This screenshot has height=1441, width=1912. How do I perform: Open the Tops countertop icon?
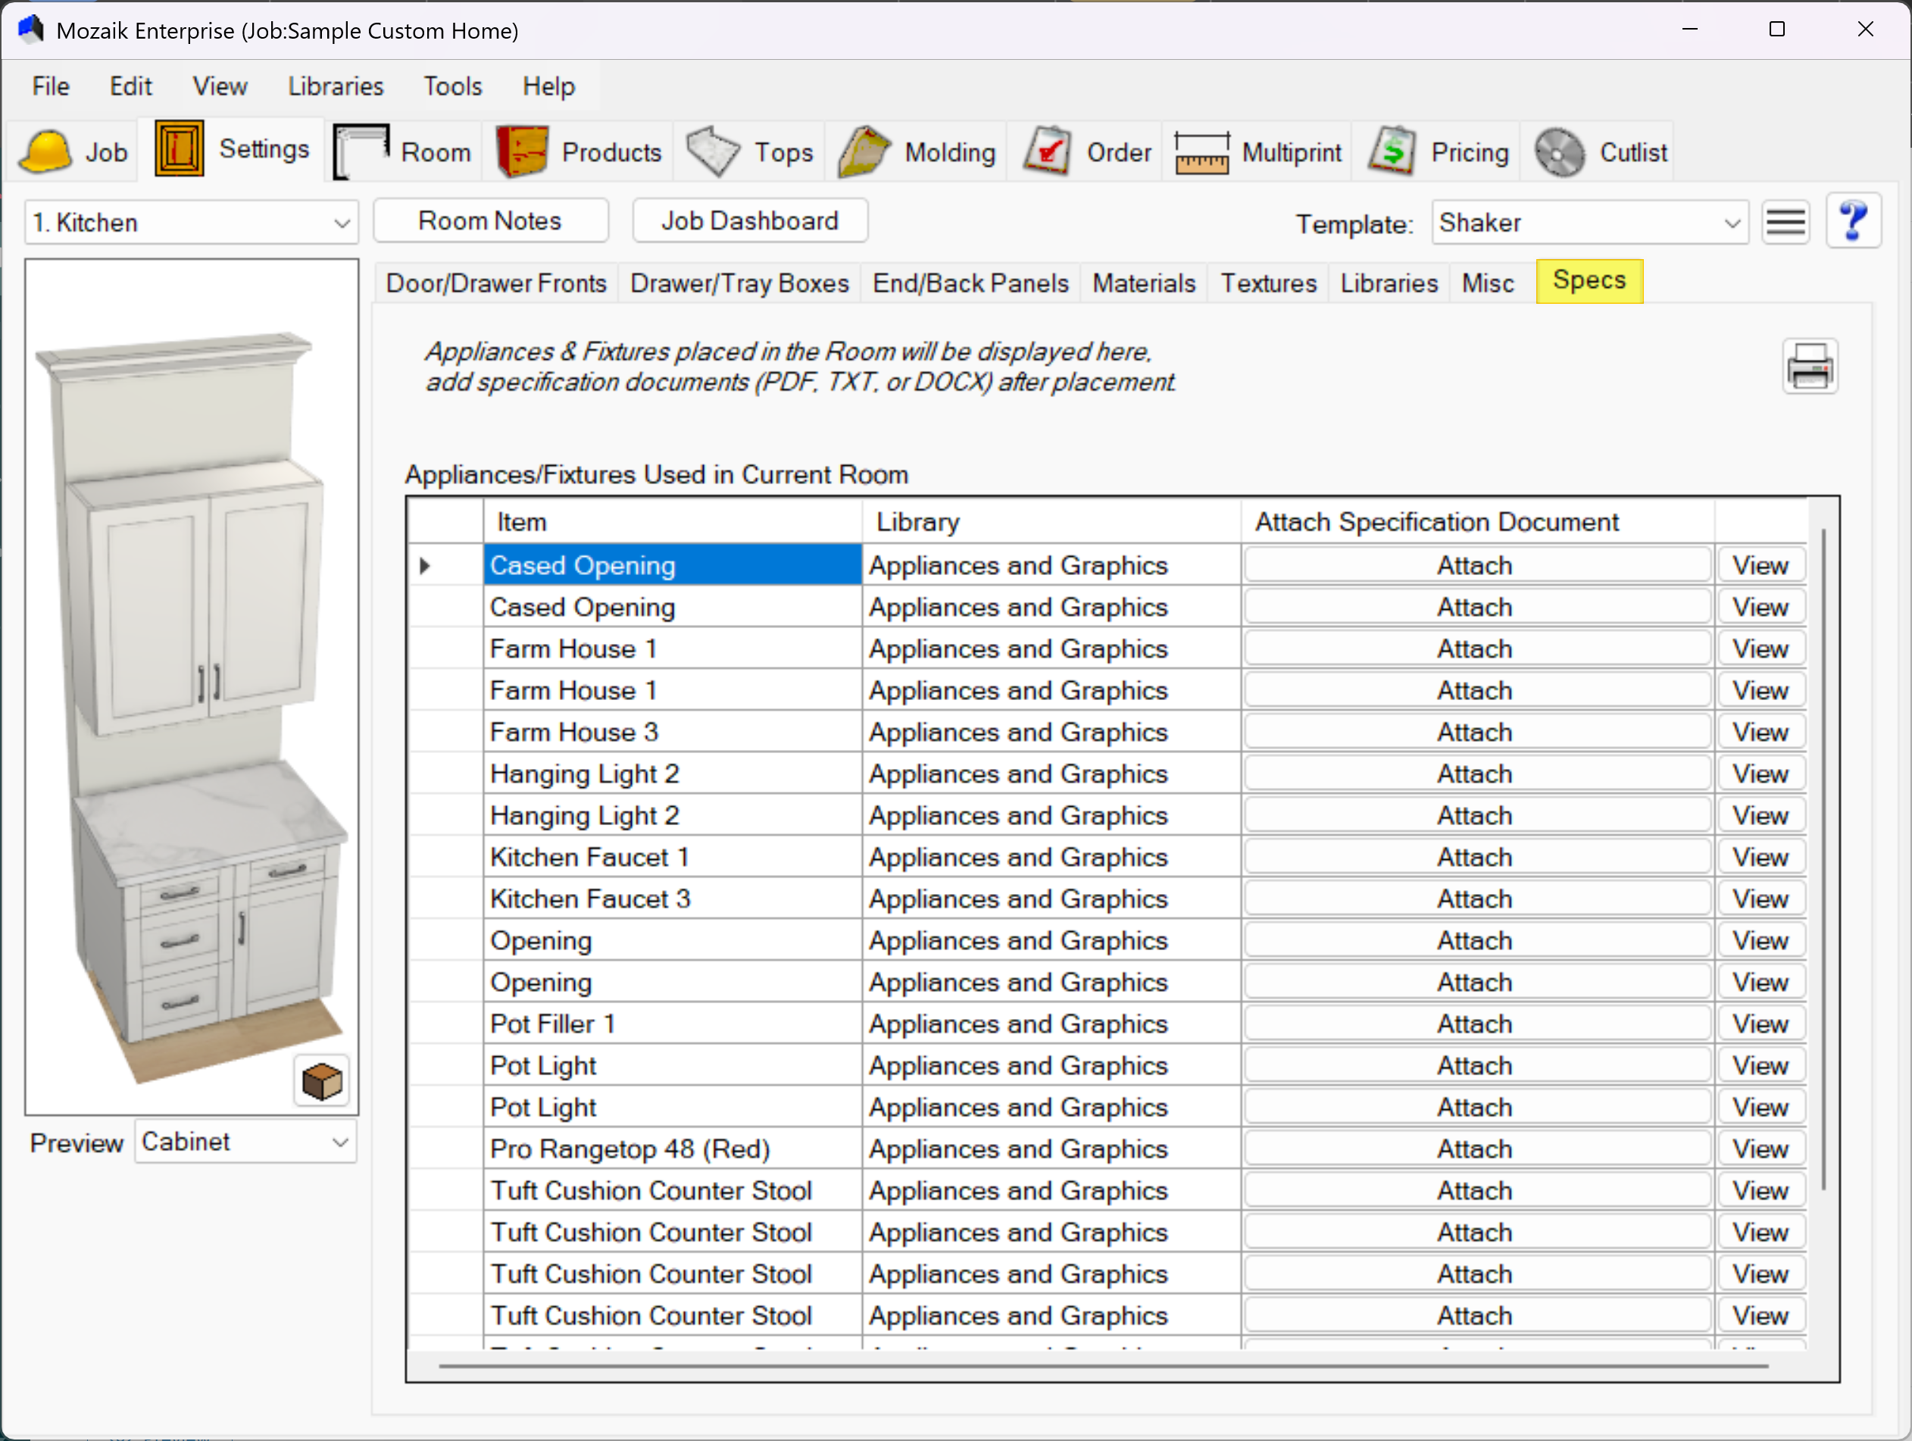pyautogui.click(x=713, y=152)
